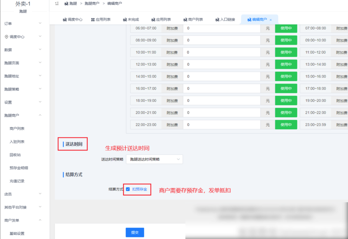
Task: Toggle 使用中 status for the 06:00~07:00 slot
Action: click(286, 28)
